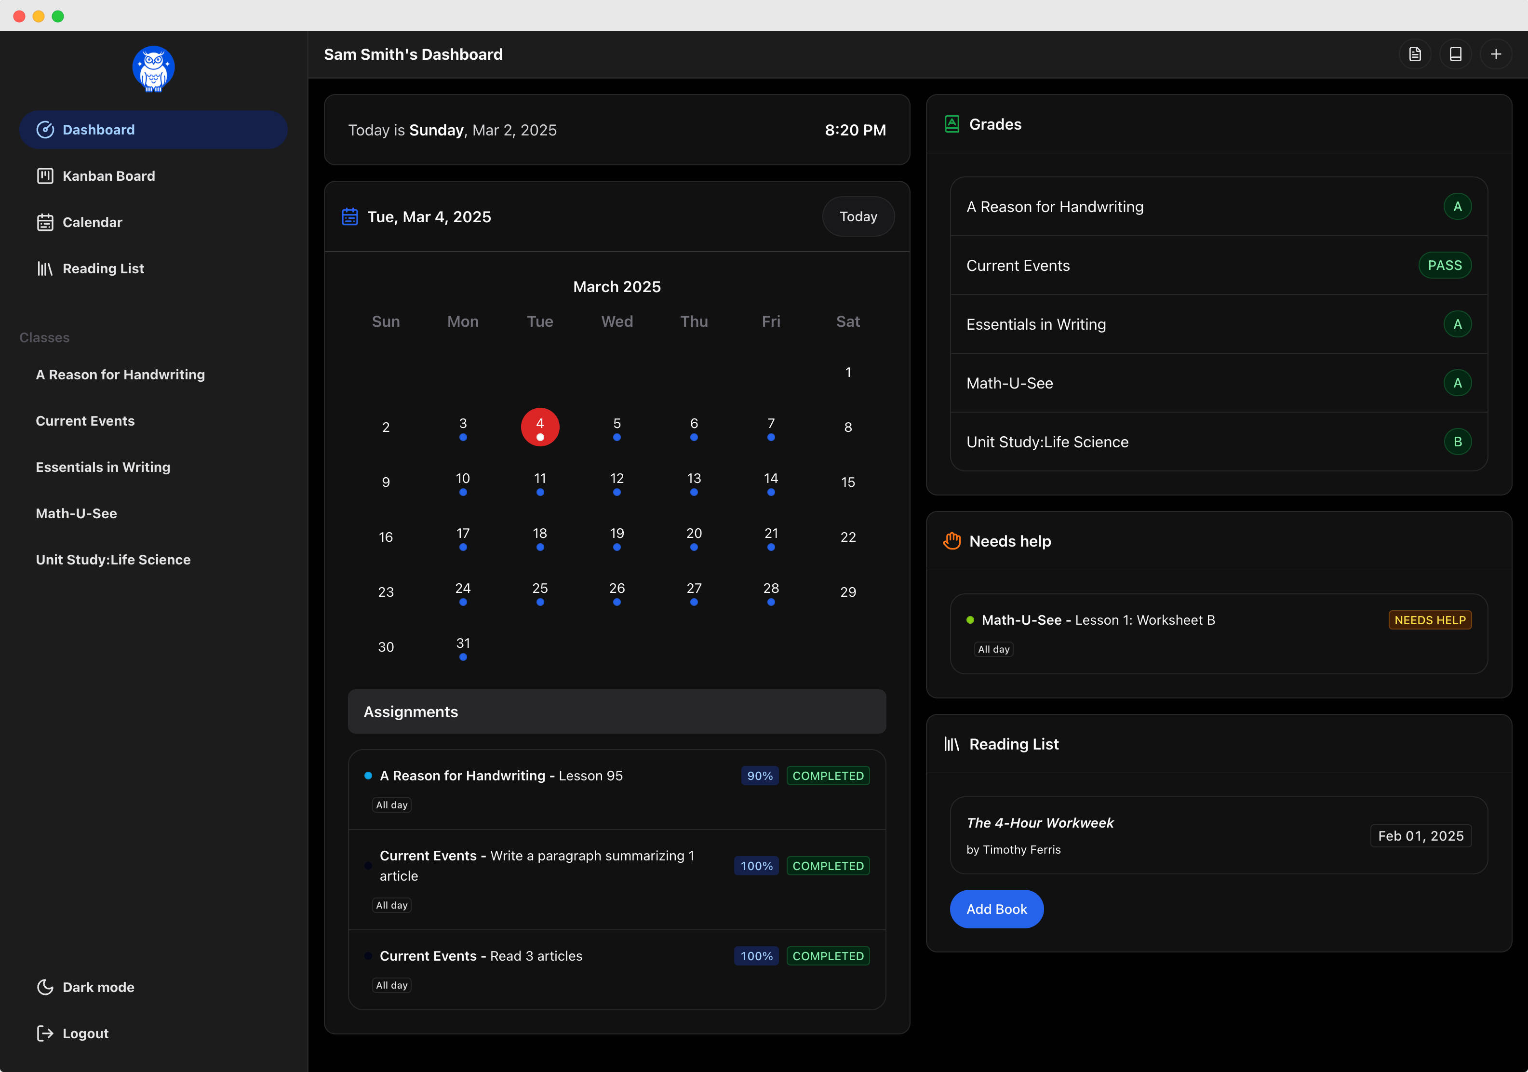This screenshot has height=1072, width=1528.
Task: Toggle Dark mode in the sidebar
Action: [x=98, y=987]
